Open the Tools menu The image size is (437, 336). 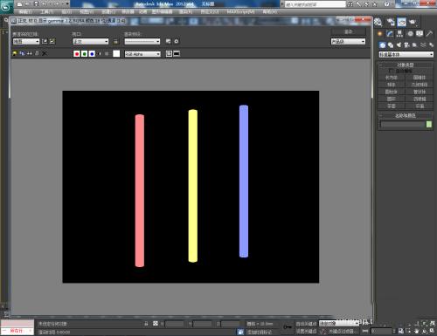46,12
